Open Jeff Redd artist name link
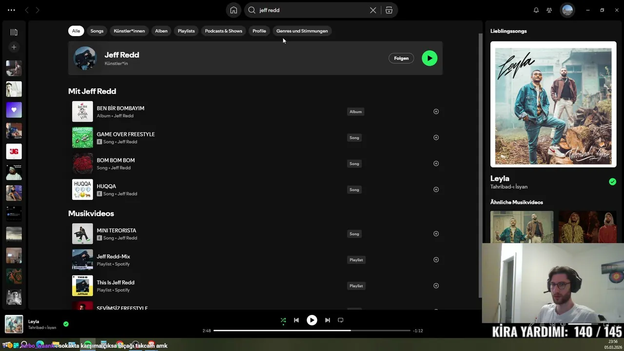 (122, 55)
